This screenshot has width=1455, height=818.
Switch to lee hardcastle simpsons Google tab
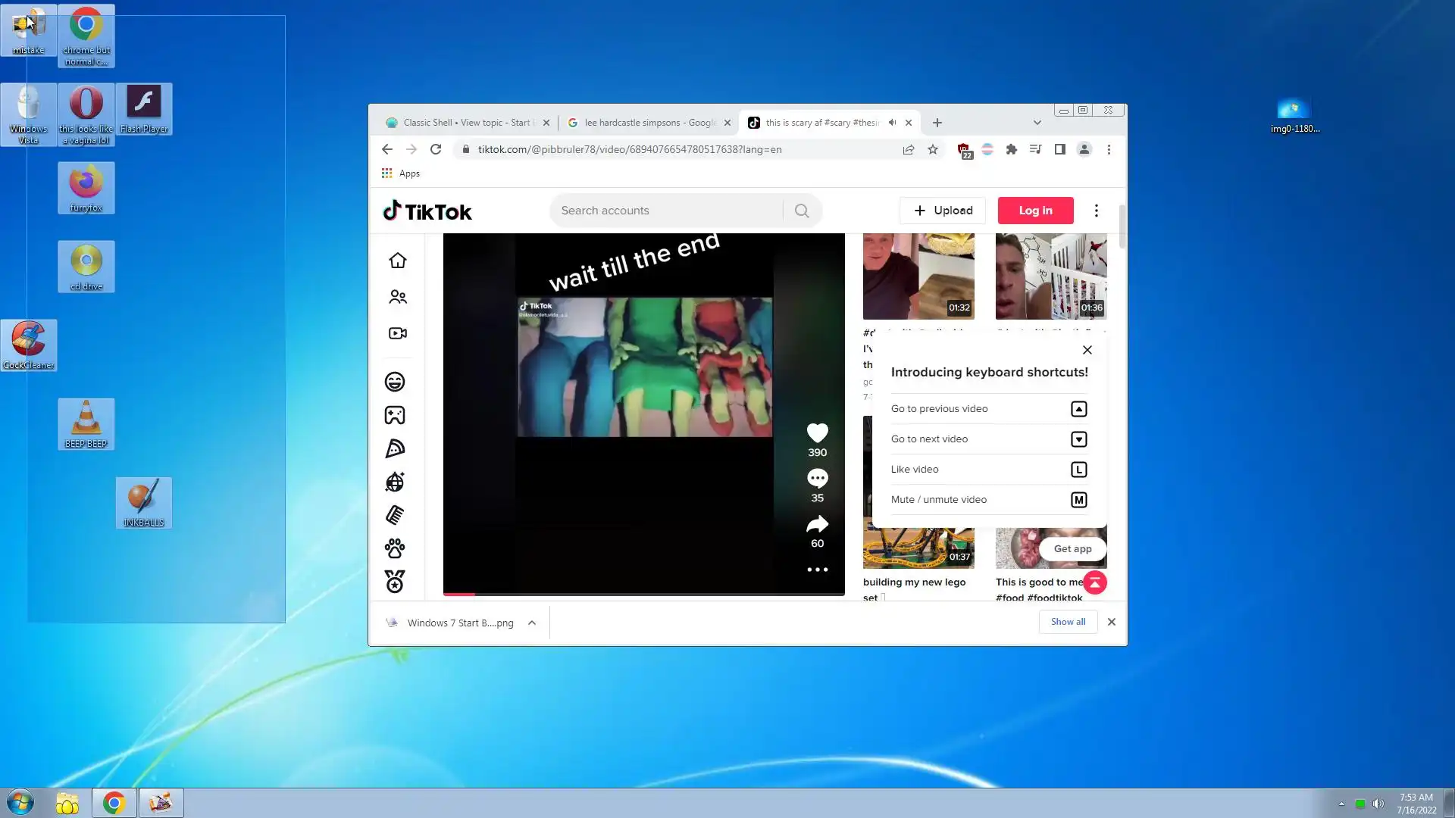[x=648, y=123]
